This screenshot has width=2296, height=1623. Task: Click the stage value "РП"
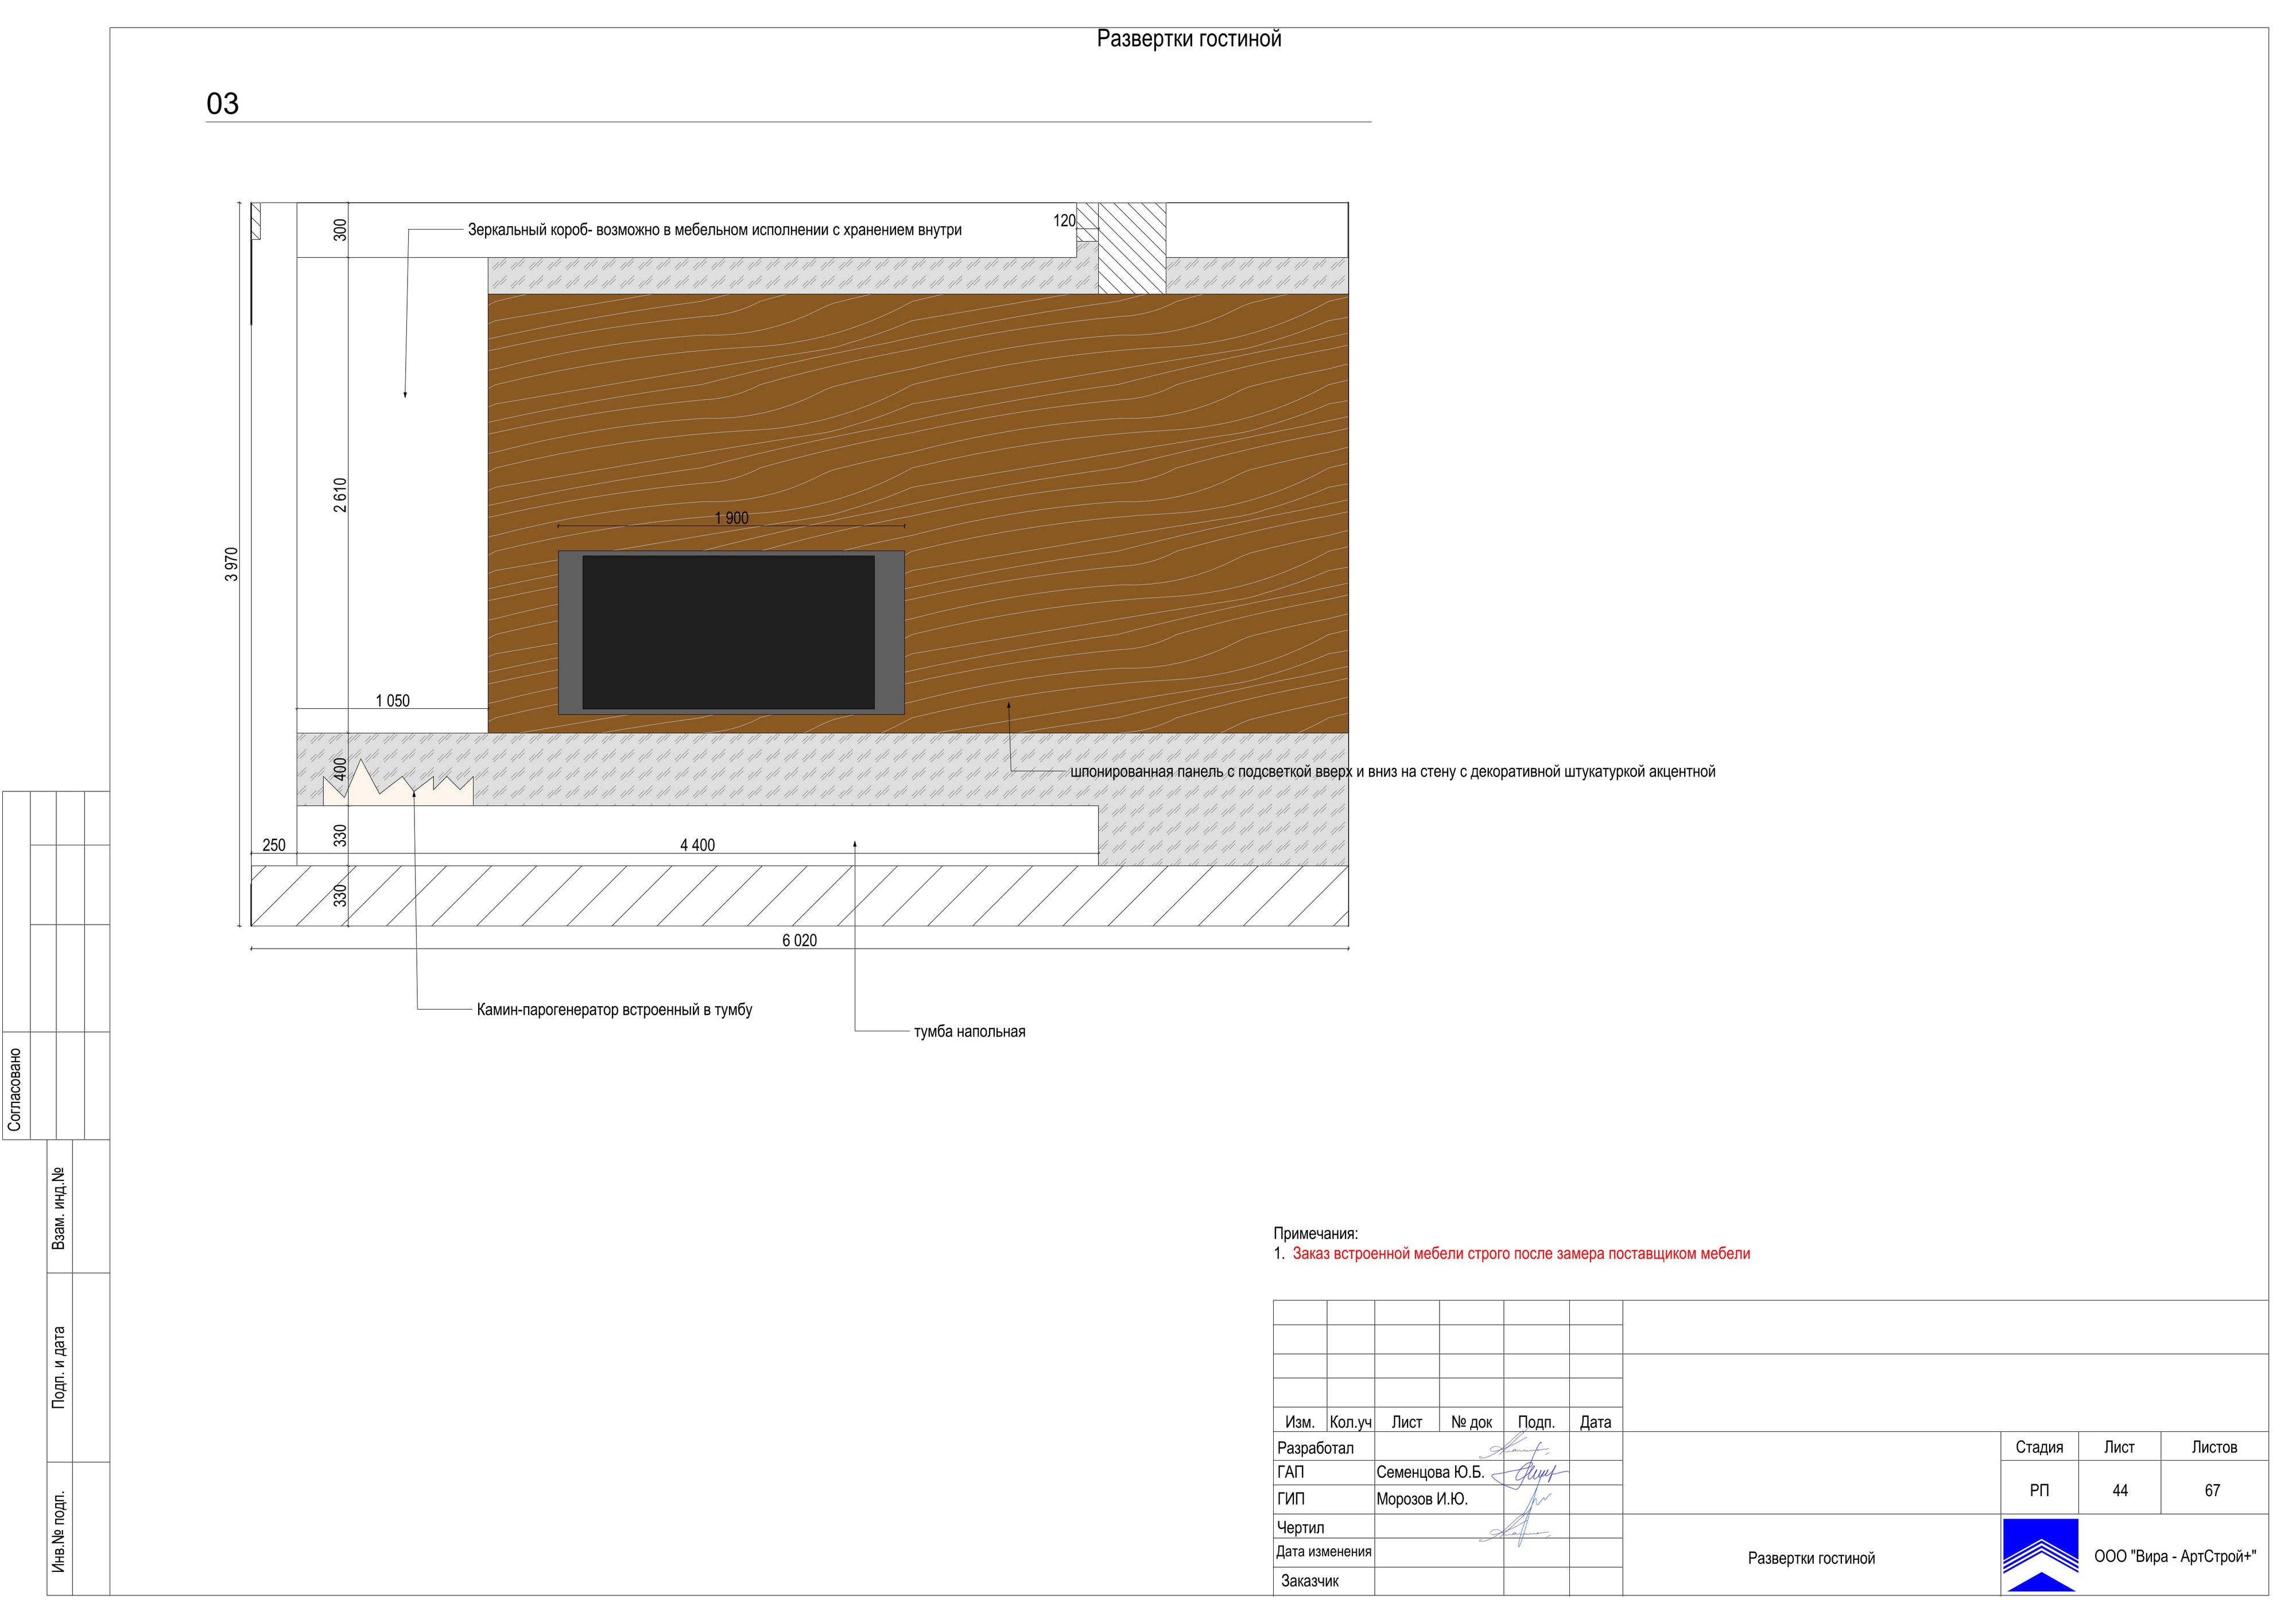click(x=2039, y=1491)
